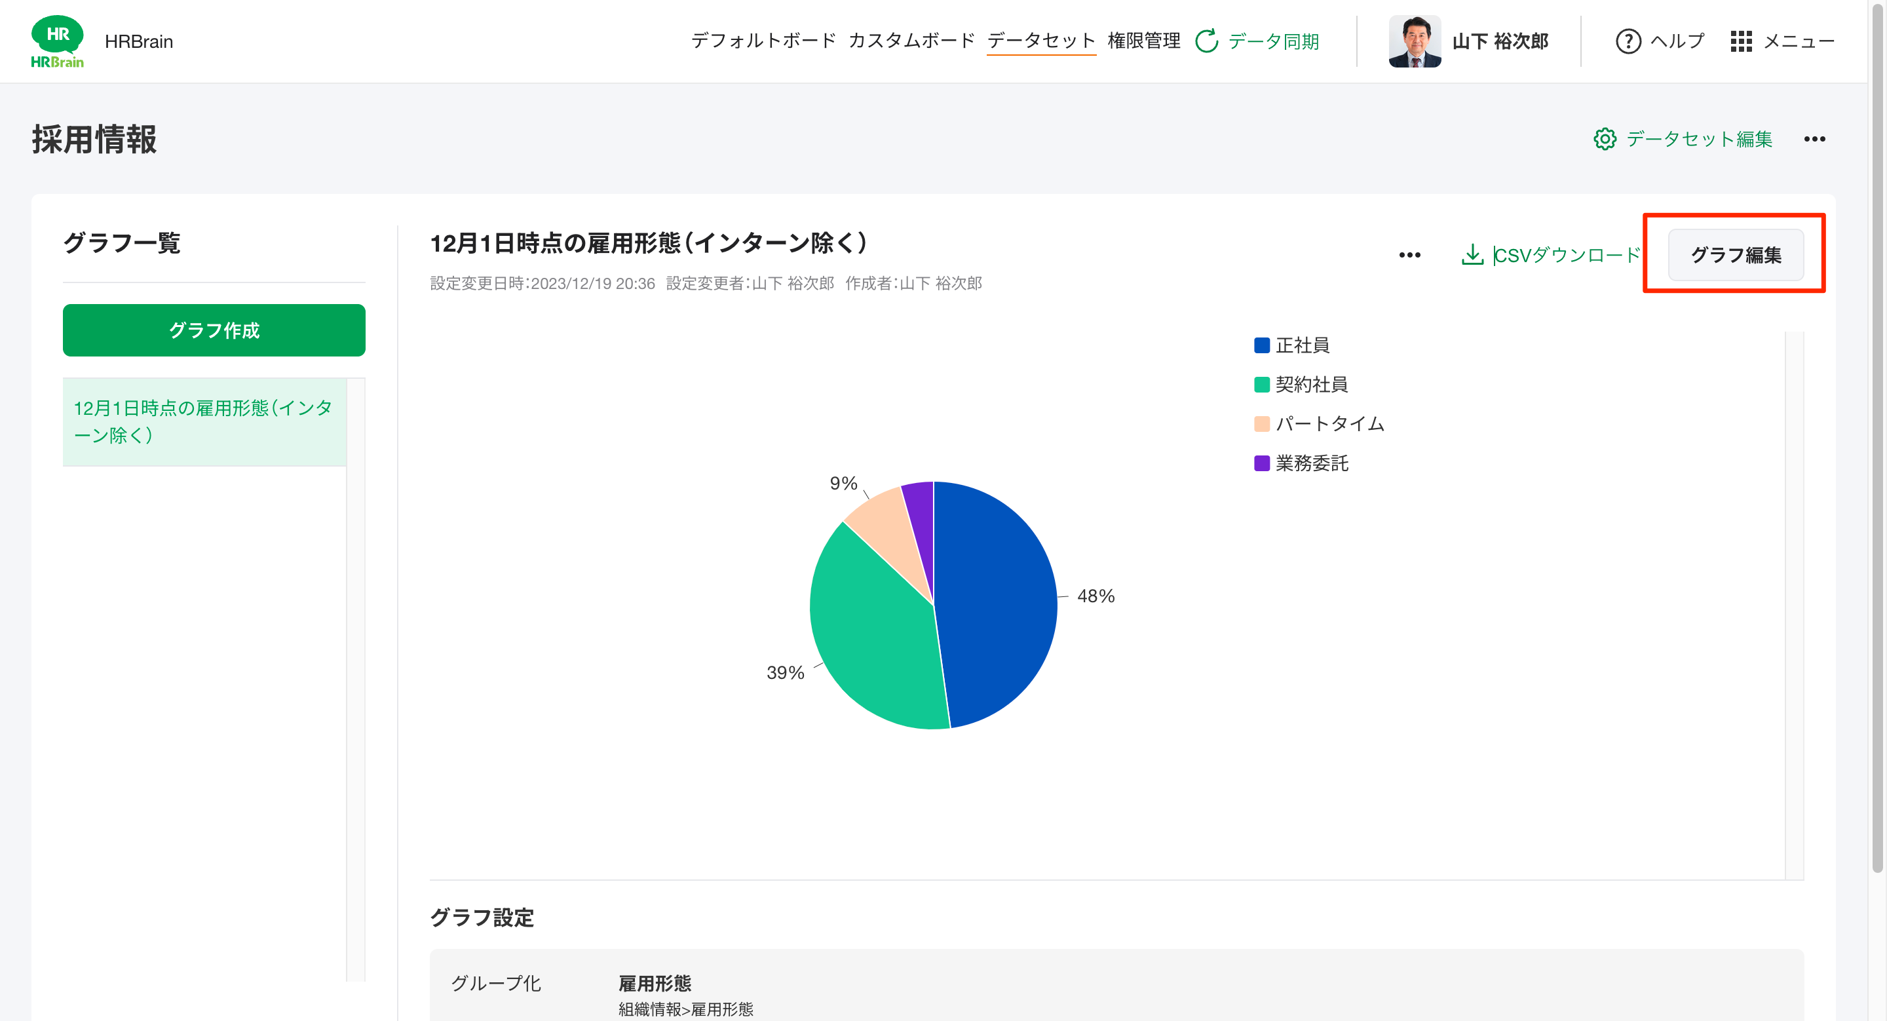Click 山下裕次郎's profile avatar
The height and width of the screenshot is (1021, 1887).
[1414, 42]
